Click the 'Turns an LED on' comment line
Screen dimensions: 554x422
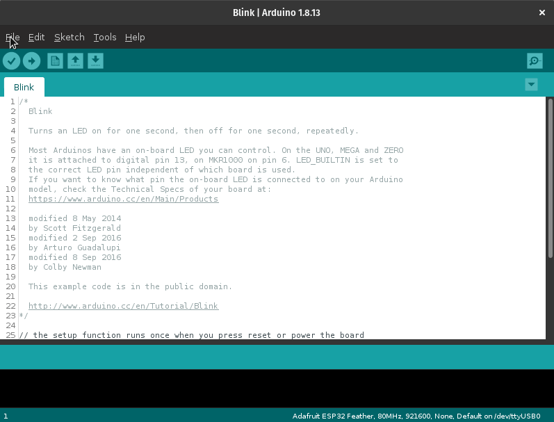(193, 131)
